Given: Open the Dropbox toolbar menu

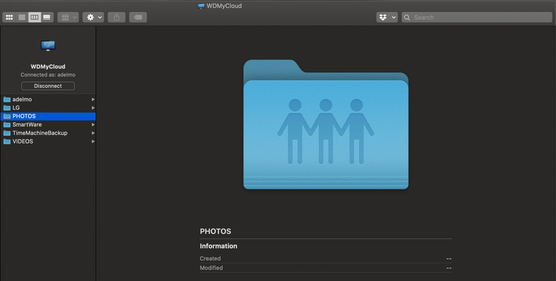Looking at the screenshot, I should pos(387,17).
